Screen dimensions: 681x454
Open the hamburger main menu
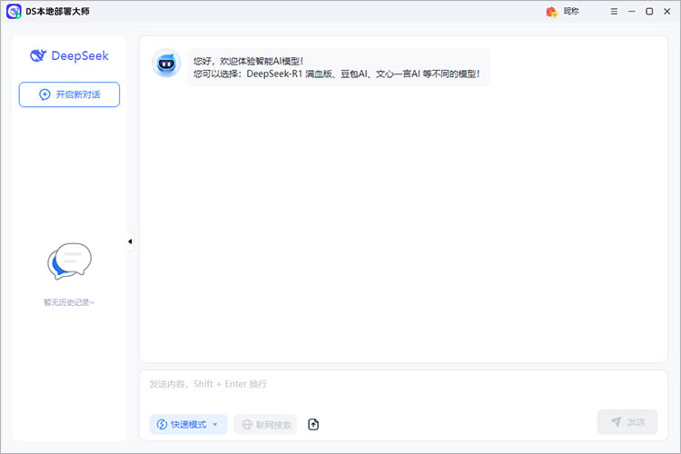coord(614,11)
